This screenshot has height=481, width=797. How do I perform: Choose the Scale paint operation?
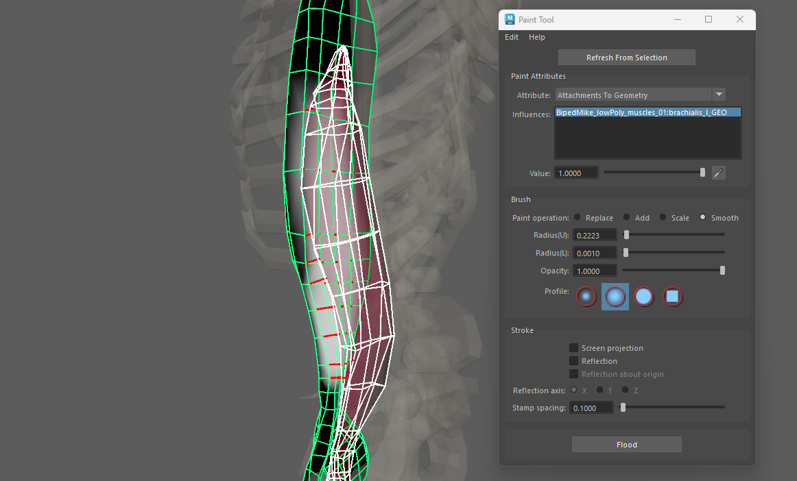pos(663,217)
